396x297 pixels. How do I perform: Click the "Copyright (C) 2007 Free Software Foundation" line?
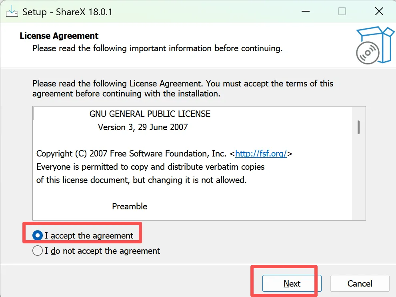(x=164, y=153)
